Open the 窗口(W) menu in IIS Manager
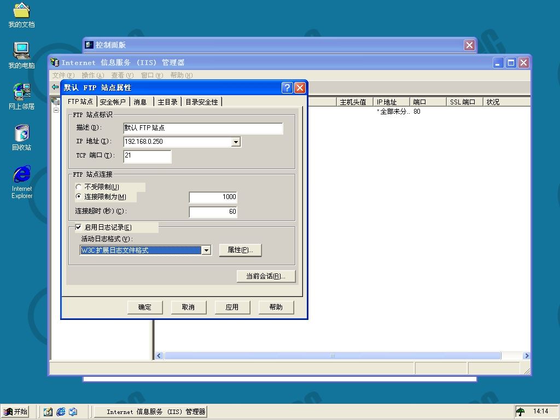Viewport: 560px width, 420px height. coord(152,75)
